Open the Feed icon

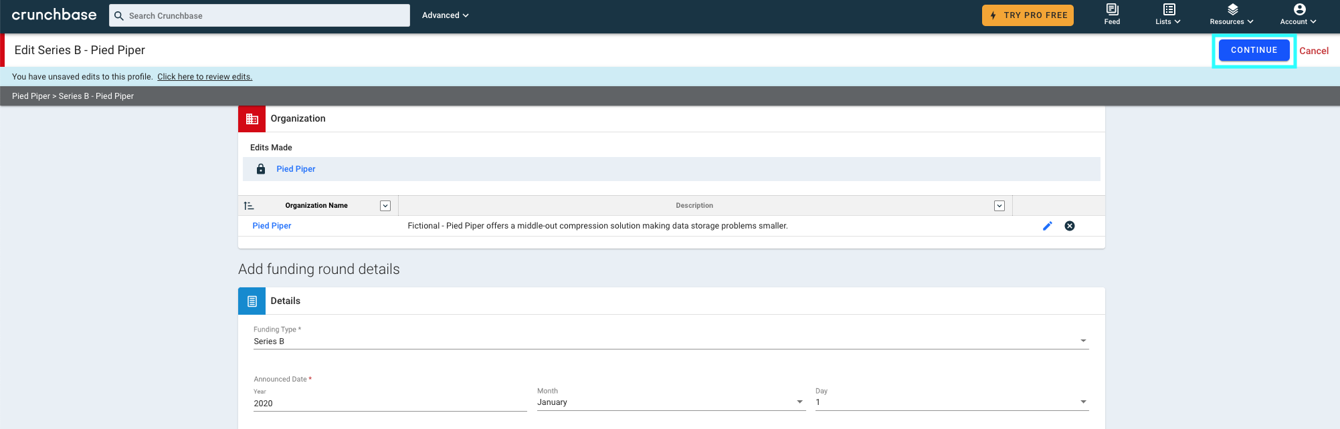click(x=1112, y=14)
